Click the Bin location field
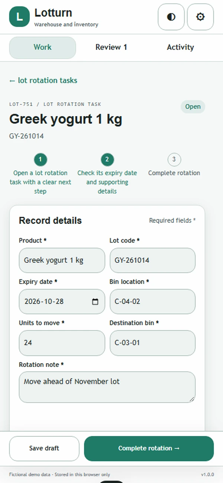This screenshot has width=223, height=483. (x=152, y=301)
